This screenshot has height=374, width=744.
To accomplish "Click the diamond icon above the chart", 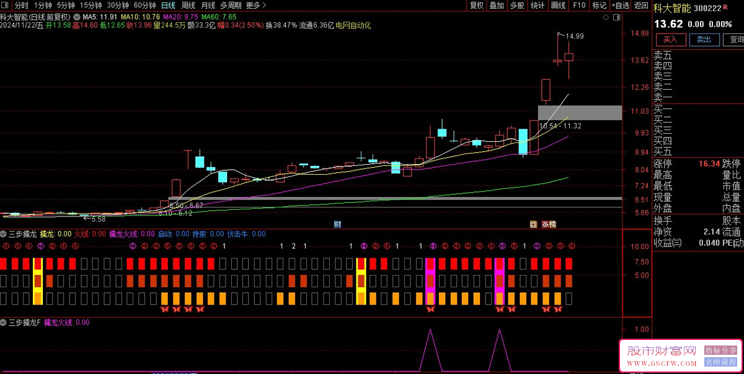I will tap(605, 17).
